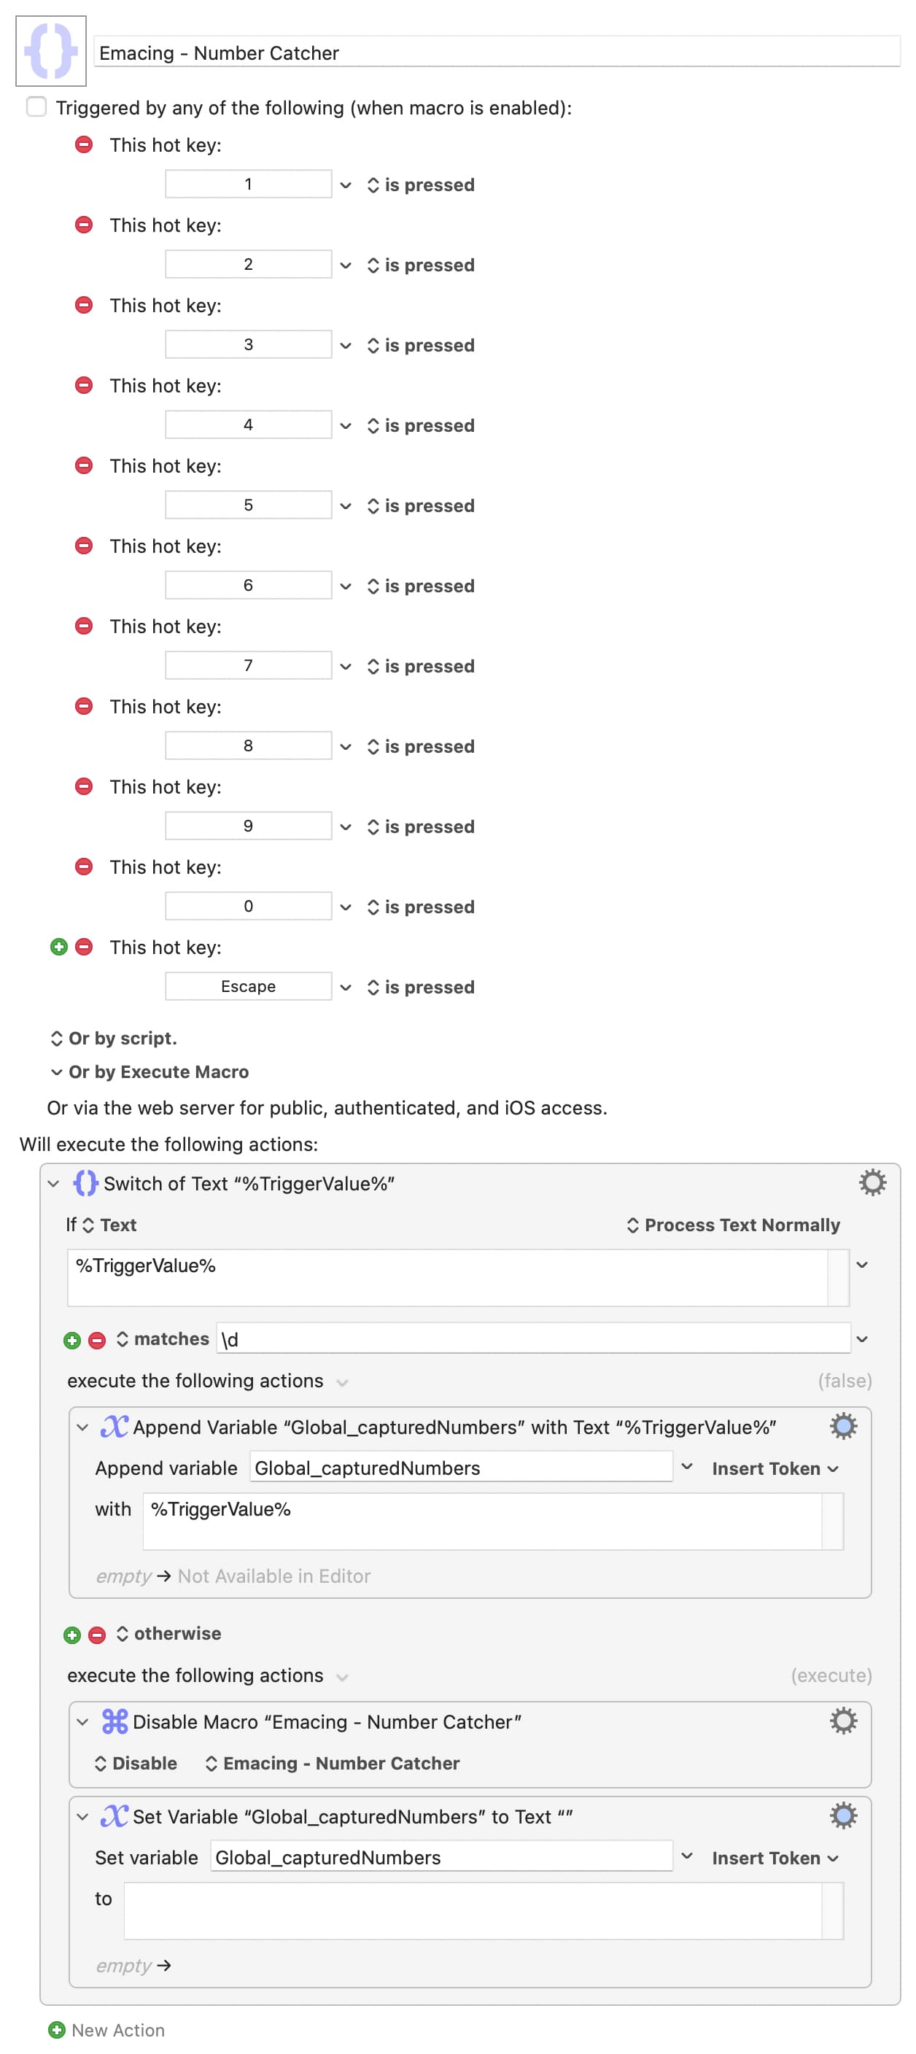
Task: Click the Disable Macro command icon
Action: 114,1721
